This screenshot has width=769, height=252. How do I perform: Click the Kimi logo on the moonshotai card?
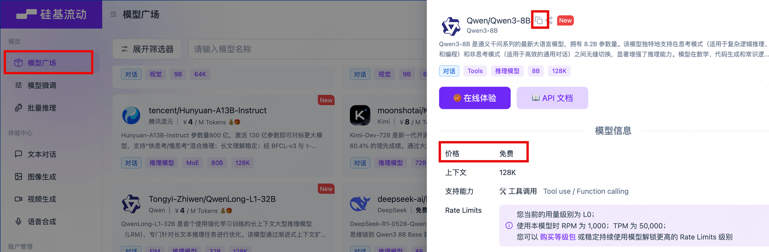click(x=360, y=115)
